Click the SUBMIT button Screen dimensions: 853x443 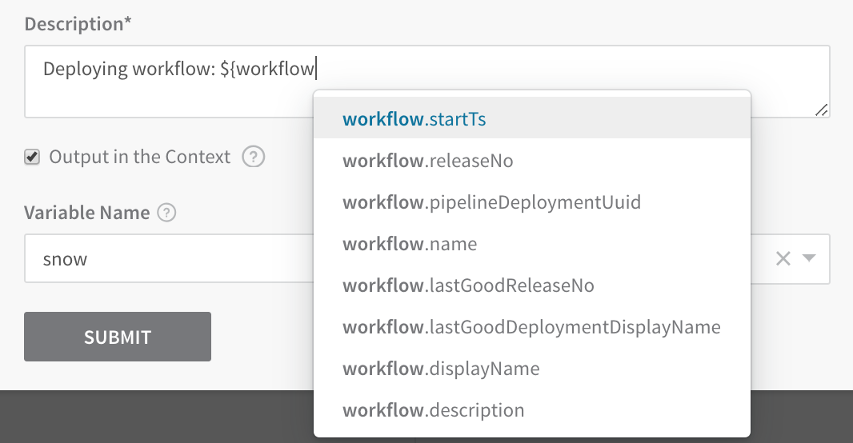[x=118, y=337]
